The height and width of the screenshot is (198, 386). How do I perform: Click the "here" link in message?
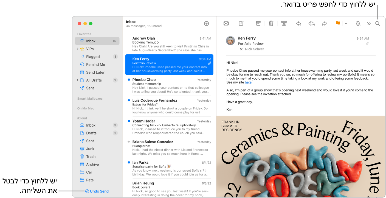[248, 82]
